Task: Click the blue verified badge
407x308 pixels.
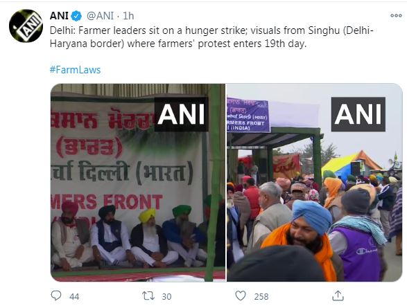Action: coord(76,16)
